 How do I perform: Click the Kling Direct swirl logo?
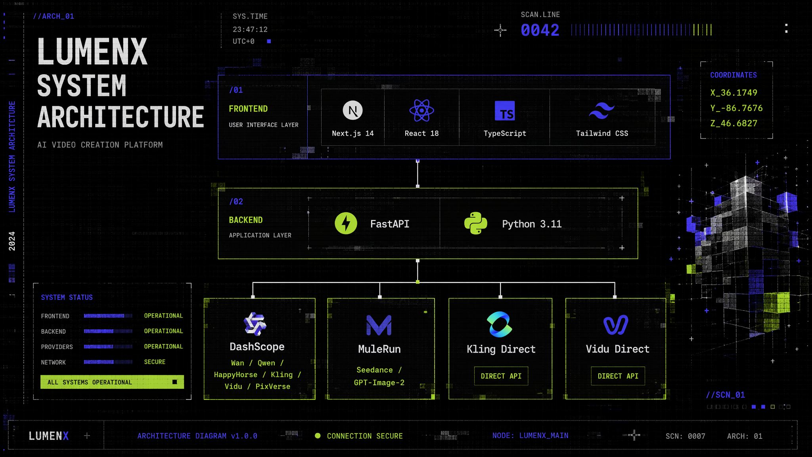coord(500,324)
